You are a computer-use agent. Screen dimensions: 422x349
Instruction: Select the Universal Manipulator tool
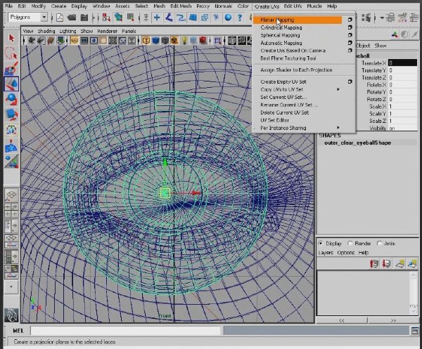[11, 131]
